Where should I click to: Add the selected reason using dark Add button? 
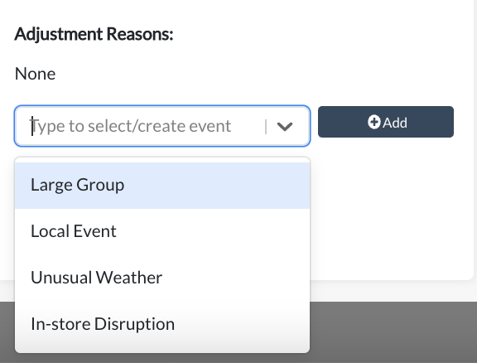click(x=386, y=122)
